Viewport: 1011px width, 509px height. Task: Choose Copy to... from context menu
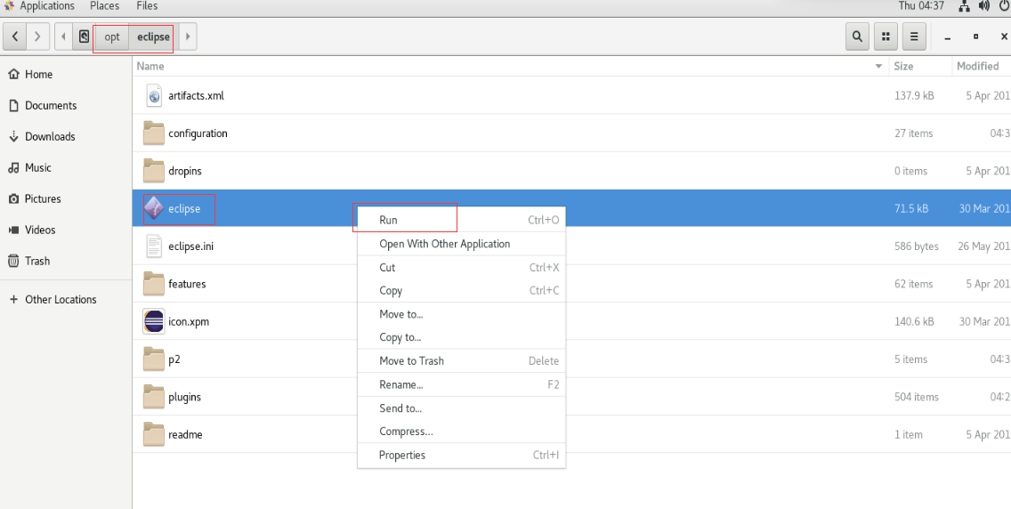(x=462, y=337)
